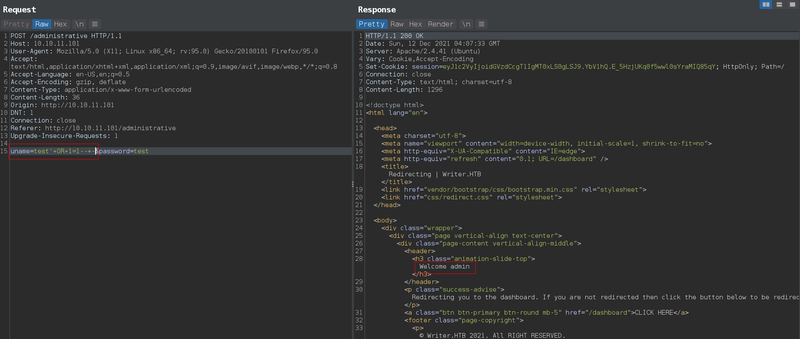Screen dimensions: 800x339
Task: Select Pretty tab in Response pane
Action: pyautogui.click(x=371, y=24)
